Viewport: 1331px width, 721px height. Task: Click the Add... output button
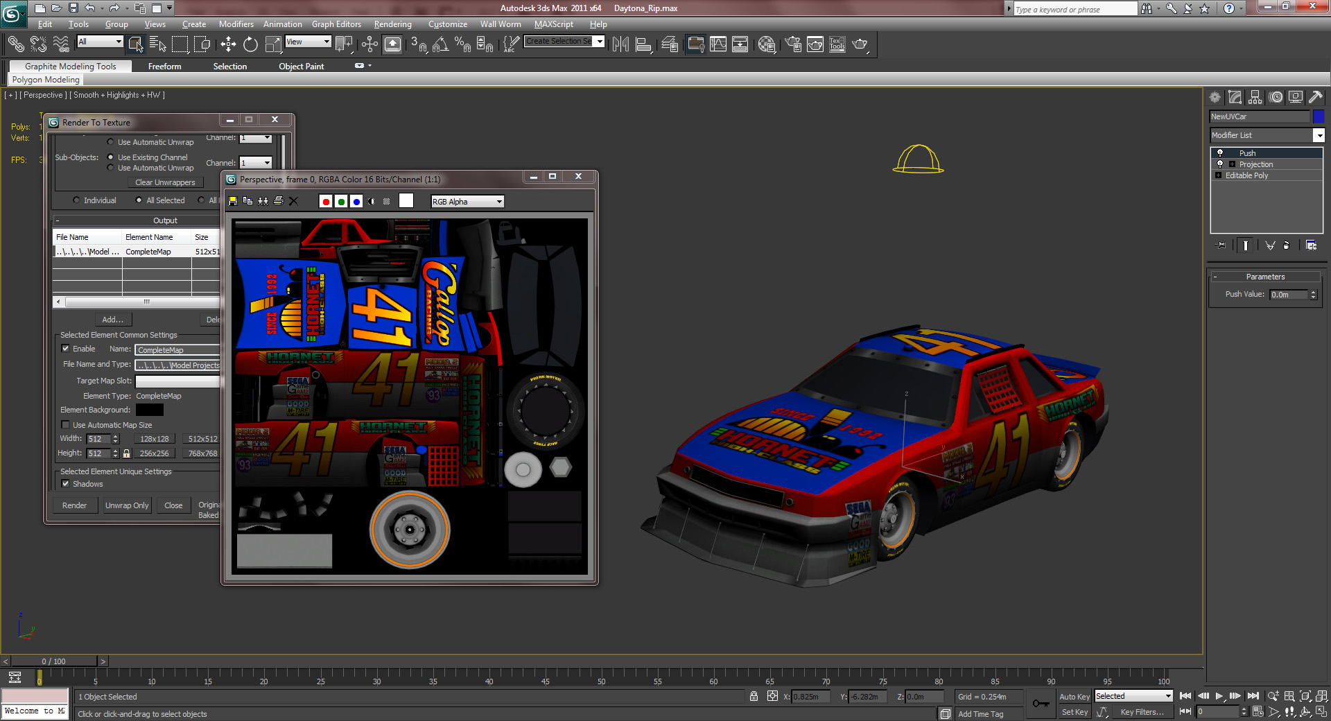tap(112, 320)
